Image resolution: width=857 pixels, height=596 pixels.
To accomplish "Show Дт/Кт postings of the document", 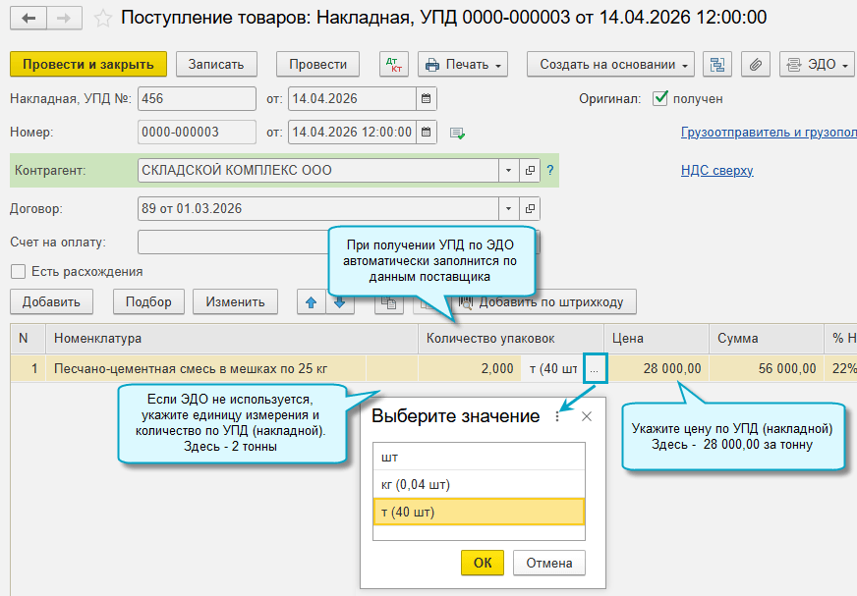I will pos(393,65).
